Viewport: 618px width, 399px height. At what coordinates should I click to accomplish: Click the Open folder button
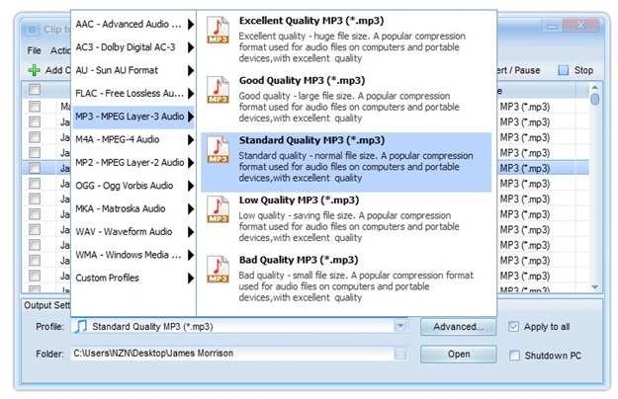[459, 355]
